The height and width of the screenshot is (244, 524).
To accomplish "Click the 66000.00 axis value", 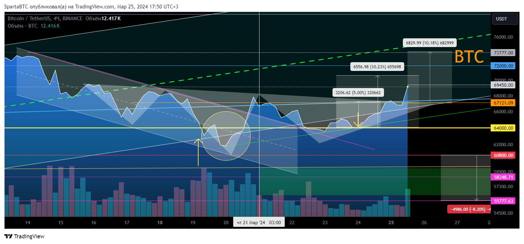I will tap(503, 112).
